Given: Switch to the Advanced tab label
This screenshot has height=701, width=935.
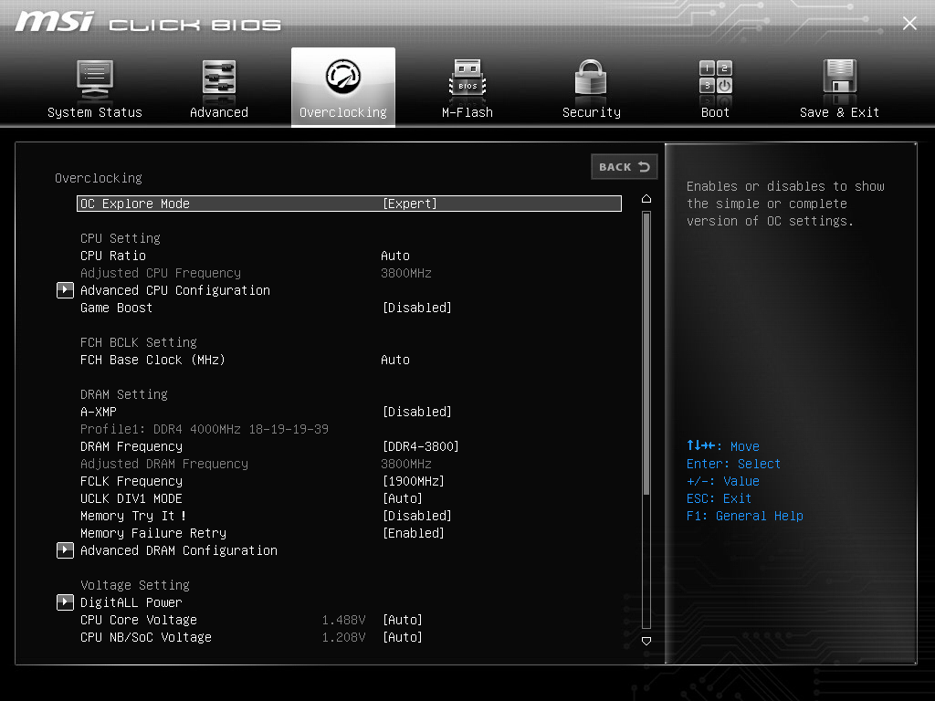Looking at the screenshot, I should point(219,112).
